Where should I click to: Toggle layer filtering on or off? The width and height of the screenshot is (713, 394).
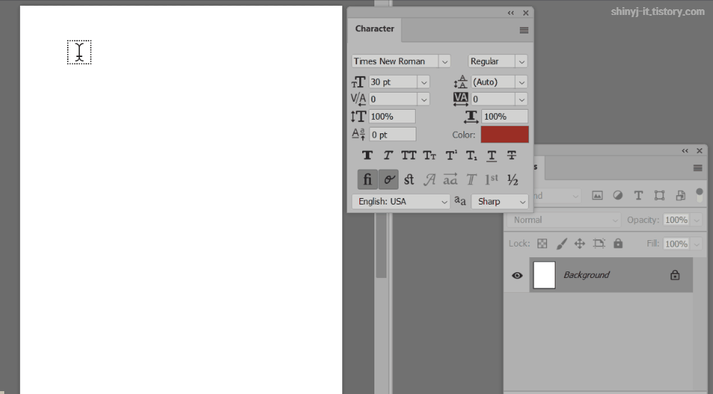pos(699,195)
